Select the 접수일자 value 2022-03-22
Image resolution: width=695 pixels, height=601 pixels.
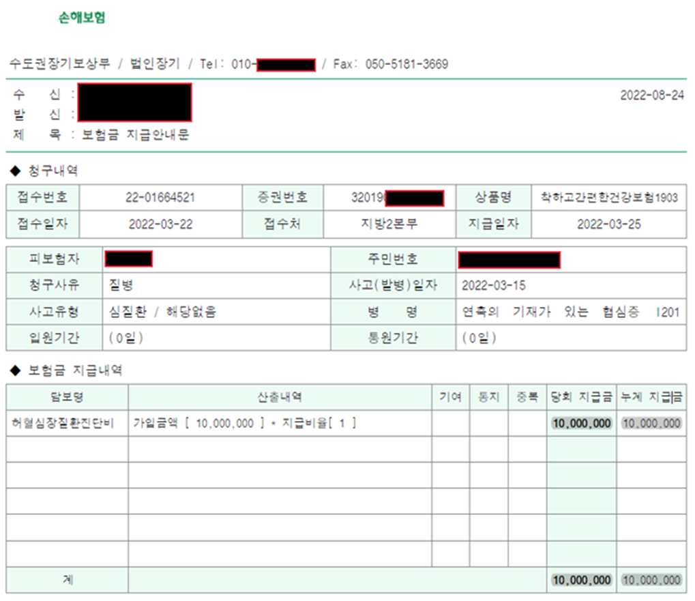[x=160, y=224]
